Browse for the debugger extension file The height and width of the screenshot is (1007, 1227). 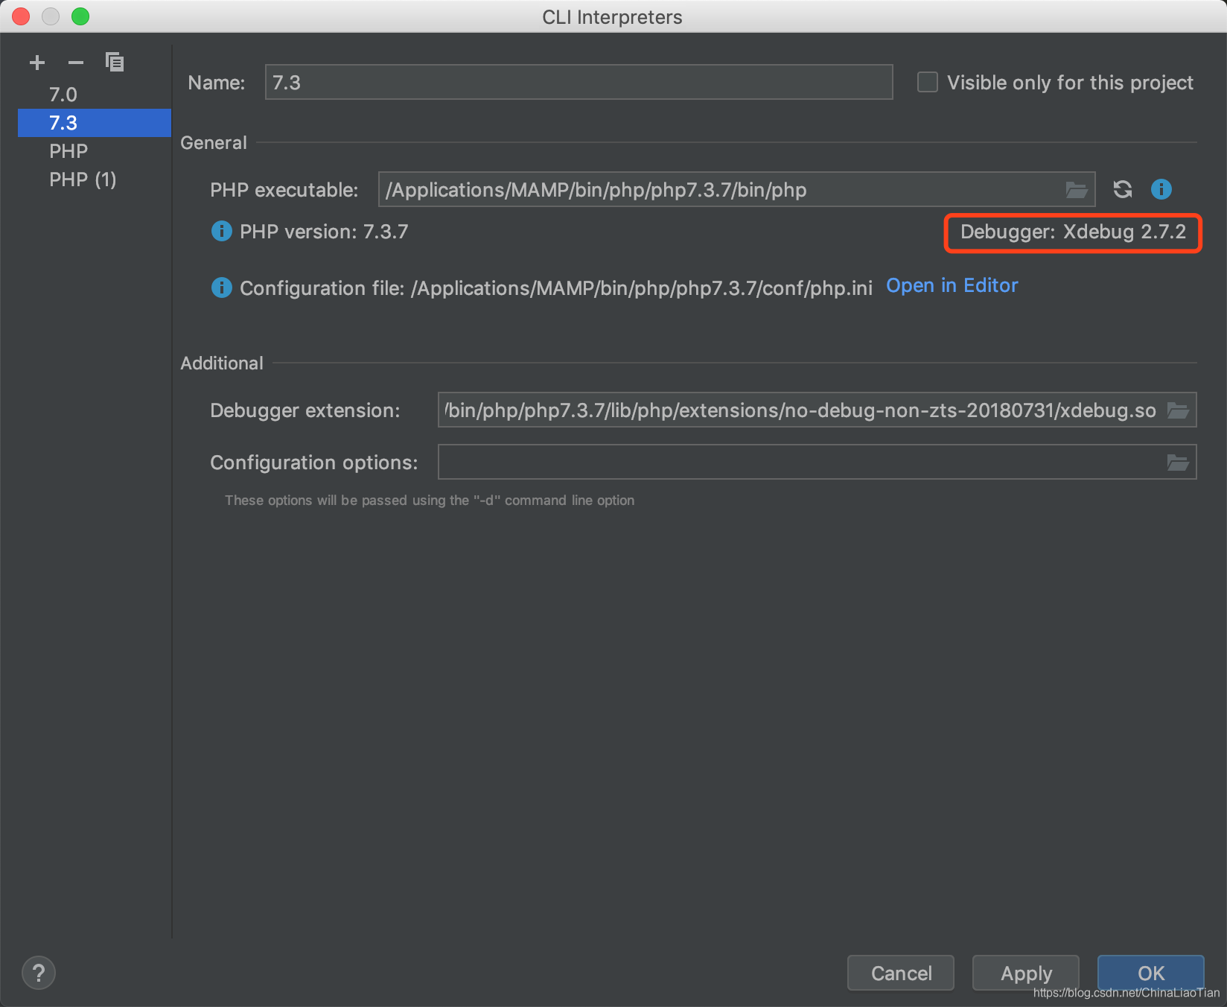(x=1179, y=410)
